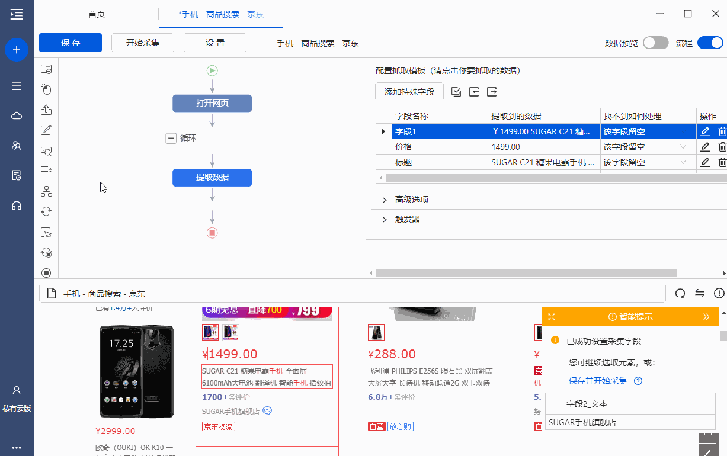
Task: Click the import fields left-arrow icon
Action: pos(474,92)
